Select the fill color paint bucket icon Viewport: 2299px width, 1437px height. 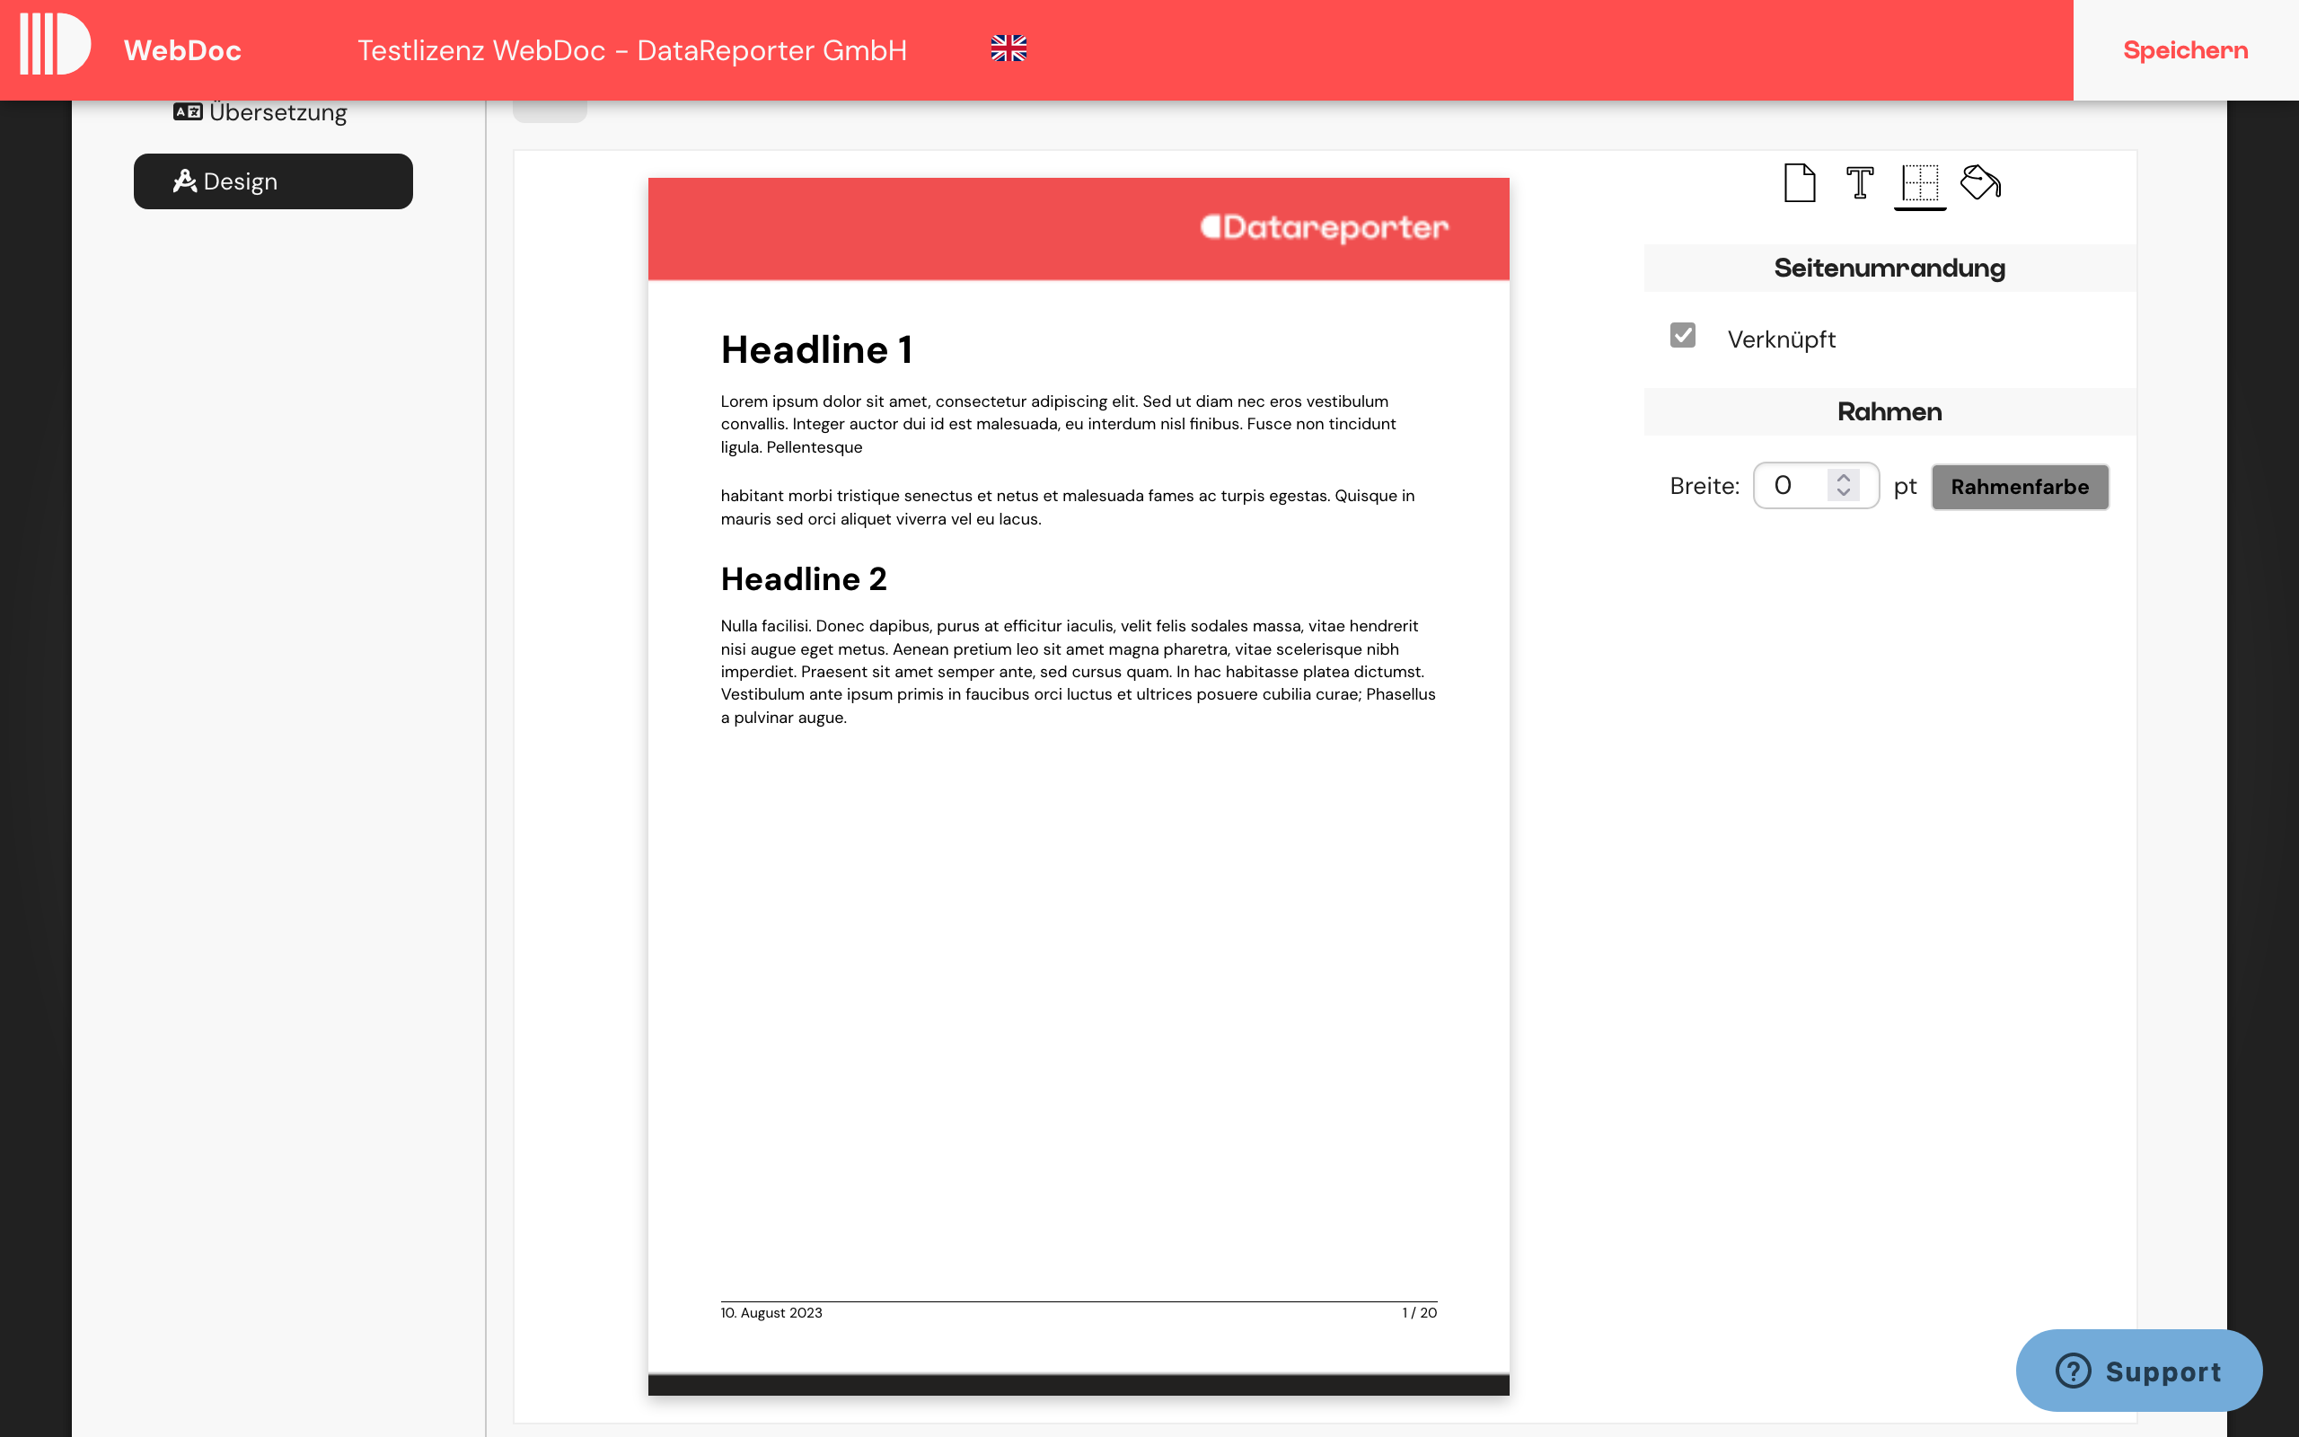[1981, 183]
